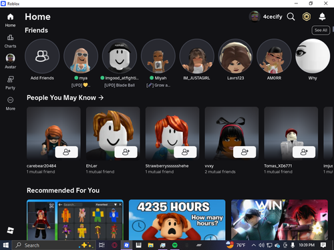This screenshot has height=250, width=334.
Task: Open the WIN anime game thumbnail
Action: tap(279, 220)
